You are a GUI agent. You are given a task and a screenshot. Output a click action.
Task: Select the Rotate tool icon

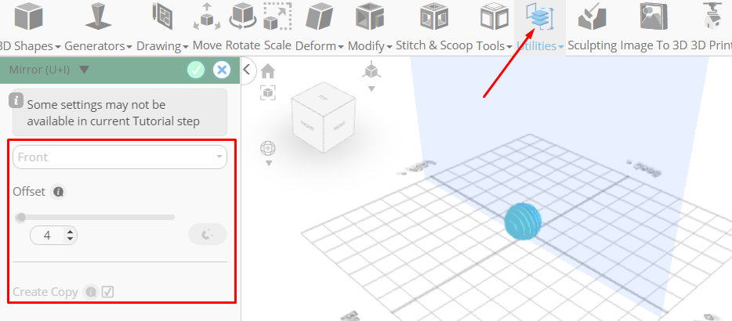243,16
